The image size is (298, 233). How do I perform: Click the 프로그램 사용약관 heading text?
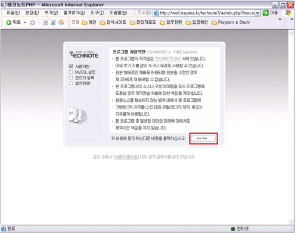(x=129, y=52)
